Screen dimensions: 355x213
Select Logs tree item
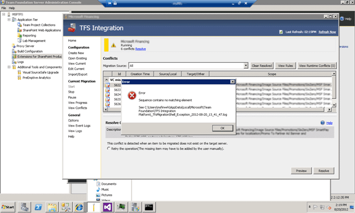click(21, 62)
